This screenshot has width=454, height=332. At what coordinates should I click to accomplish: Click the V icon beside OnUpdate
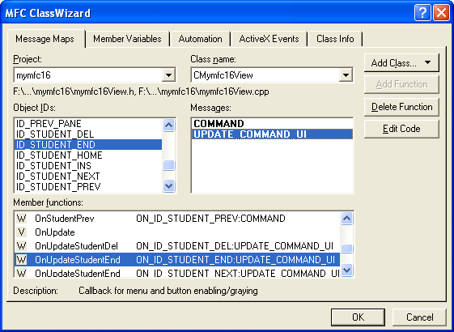[21, 232]
